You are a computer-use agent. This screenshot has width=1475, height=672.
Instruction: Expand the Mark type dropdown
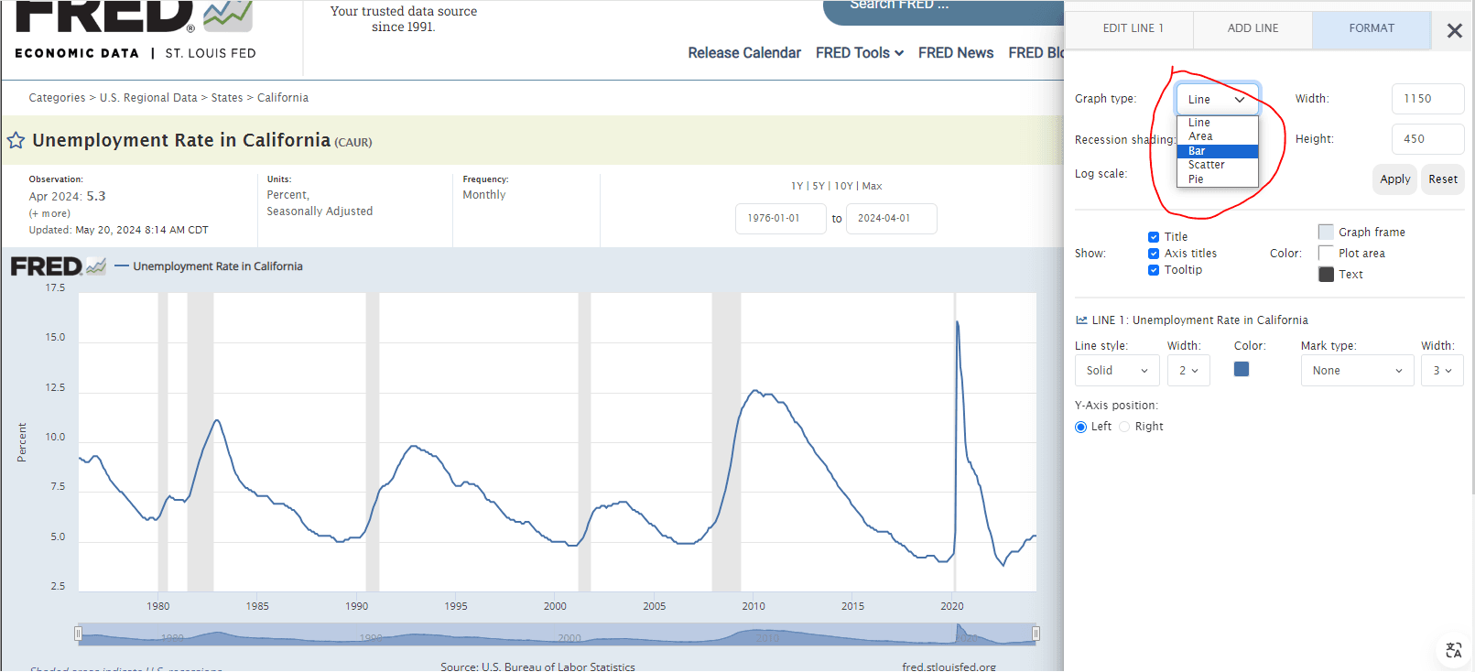point(1356,371)
